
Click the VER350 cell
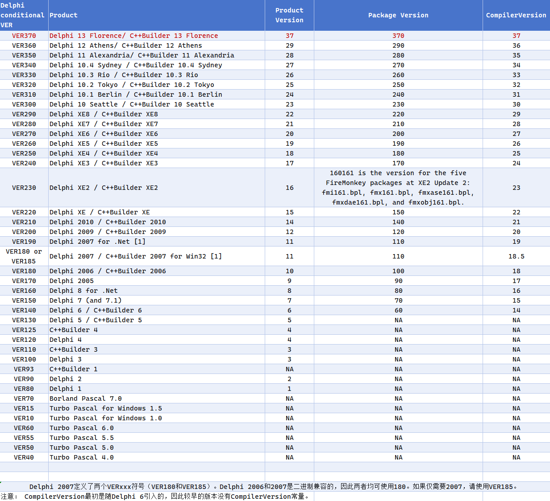click(24, 55)
